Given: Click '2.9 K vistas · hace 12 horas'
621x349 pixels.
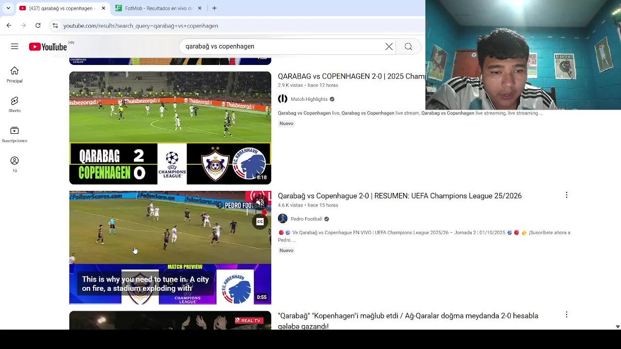Looking at the screenshot, I should click(x=308, y=85).
